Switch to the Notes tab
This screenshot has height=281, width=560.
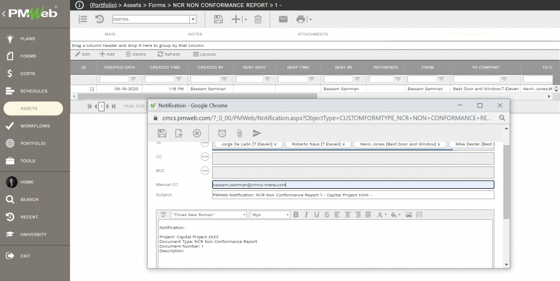pyautogui.click(x=195, y=34)
